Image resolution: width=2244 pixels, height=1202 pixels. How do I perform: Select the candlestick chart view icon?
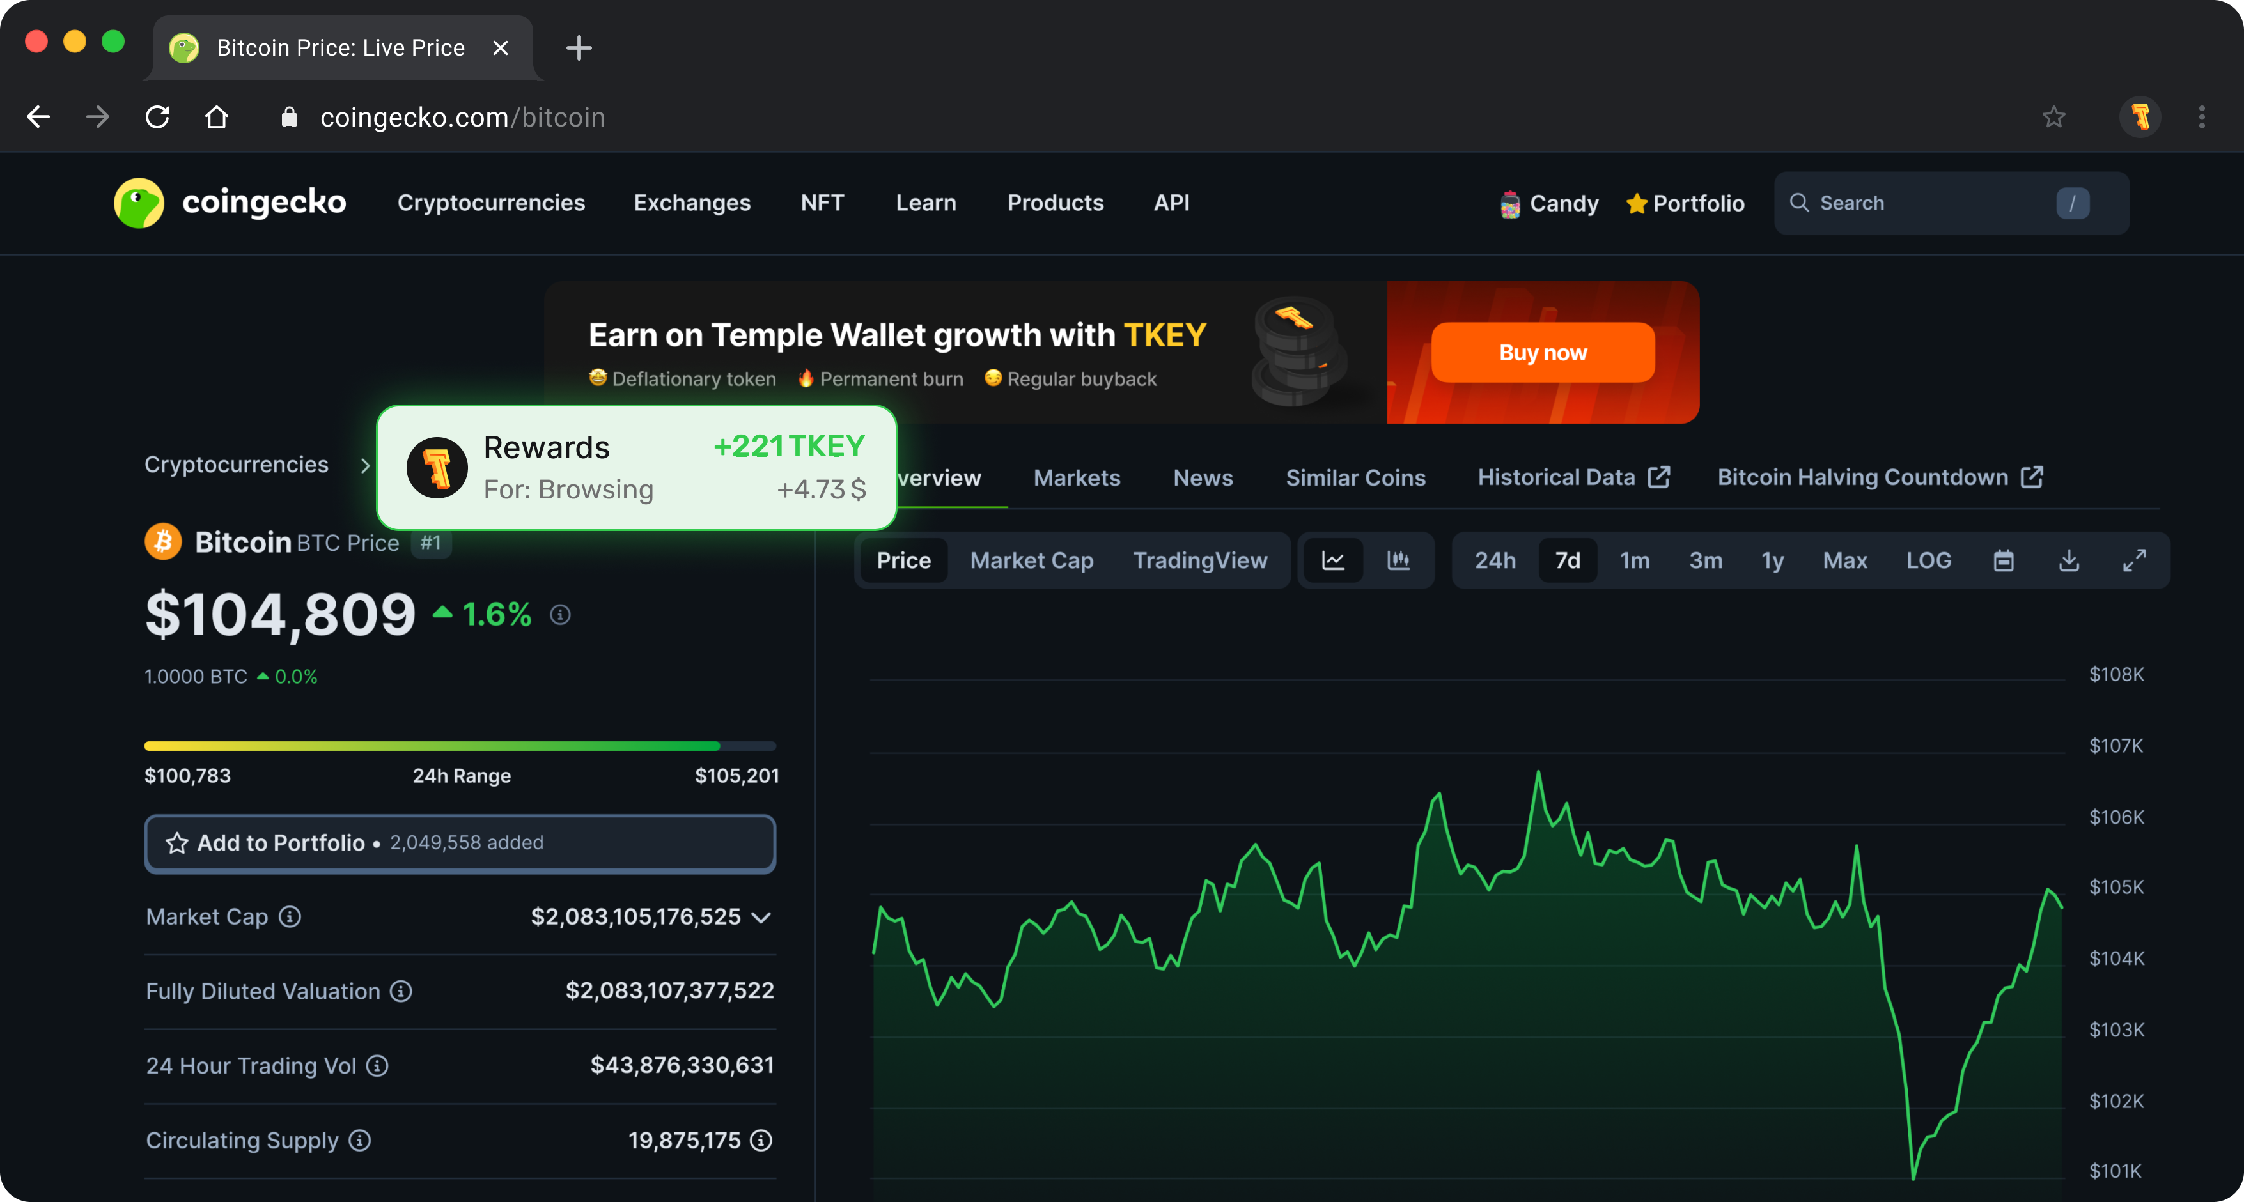[x=1398, y=560]
